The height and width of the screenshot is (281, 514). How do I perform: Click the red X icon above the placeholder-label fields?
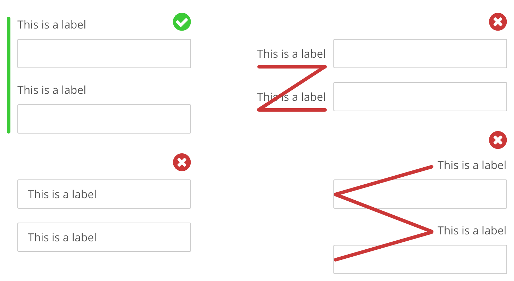tap(182, 162)
